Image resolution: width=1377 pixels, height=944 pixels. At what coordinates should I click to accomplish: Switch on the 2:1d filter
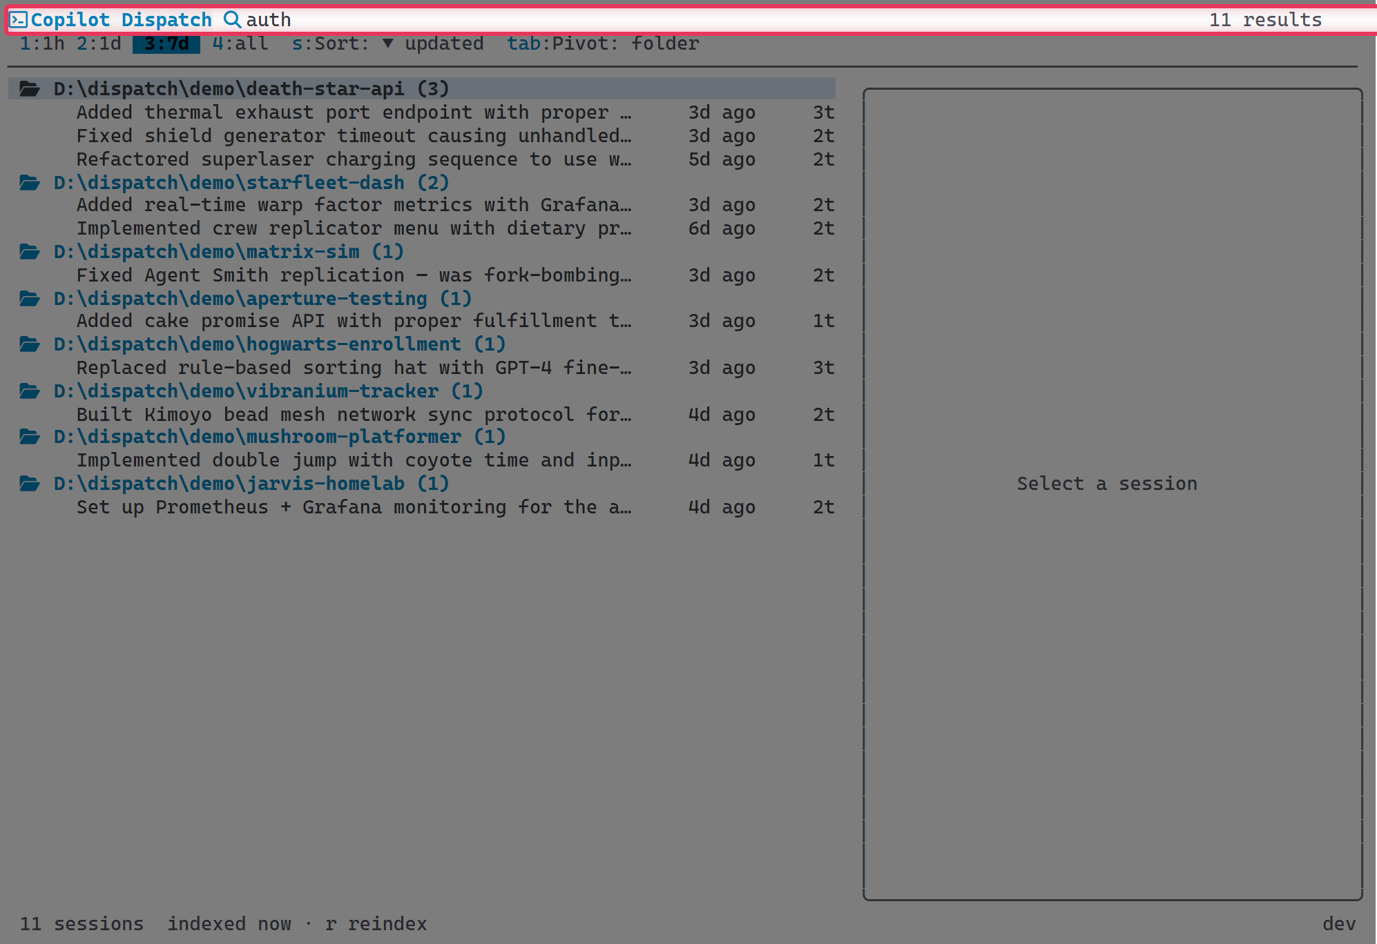point(99,43)
